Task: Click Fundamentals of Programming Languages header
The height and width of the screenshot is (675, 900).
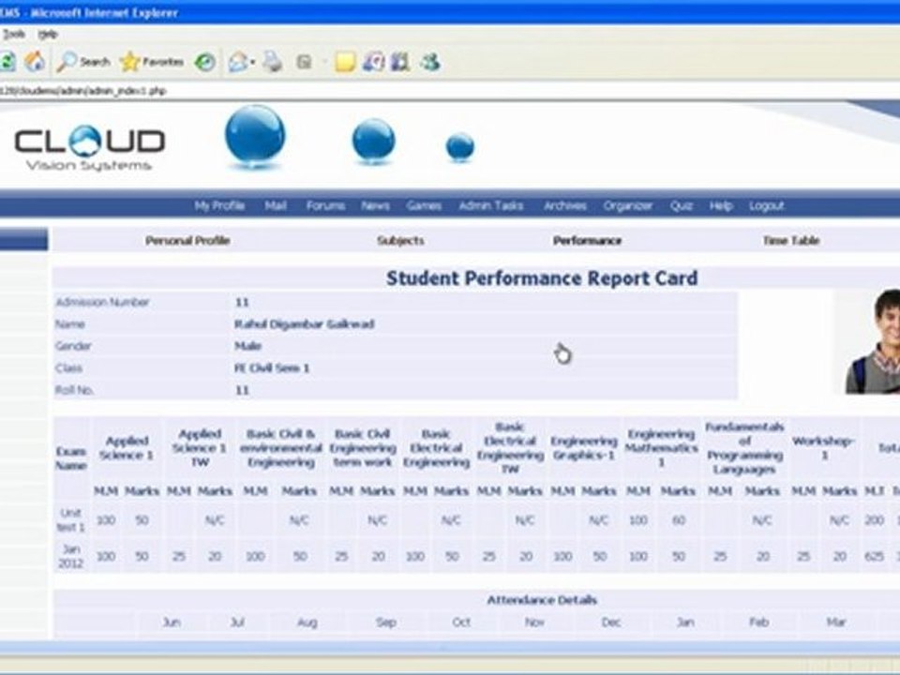Action: coord(744,448)
